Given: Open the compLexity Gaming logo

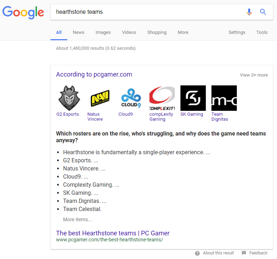Looking at the screenshot, I should (162, 98).
